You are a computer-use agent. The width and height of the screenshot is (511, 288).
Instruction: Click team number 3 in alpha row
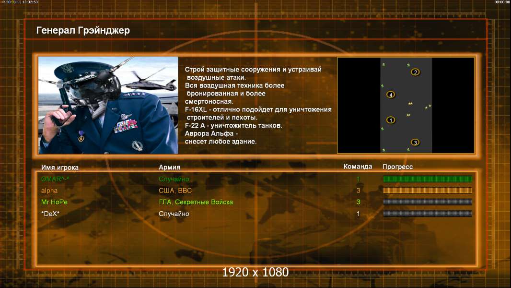(358, 190)
